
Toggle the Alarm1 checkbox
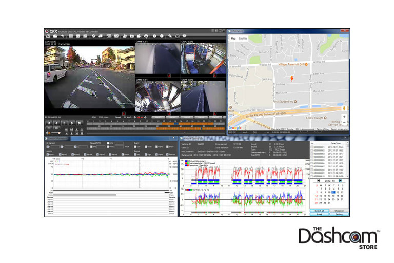(x=47, y=154)
